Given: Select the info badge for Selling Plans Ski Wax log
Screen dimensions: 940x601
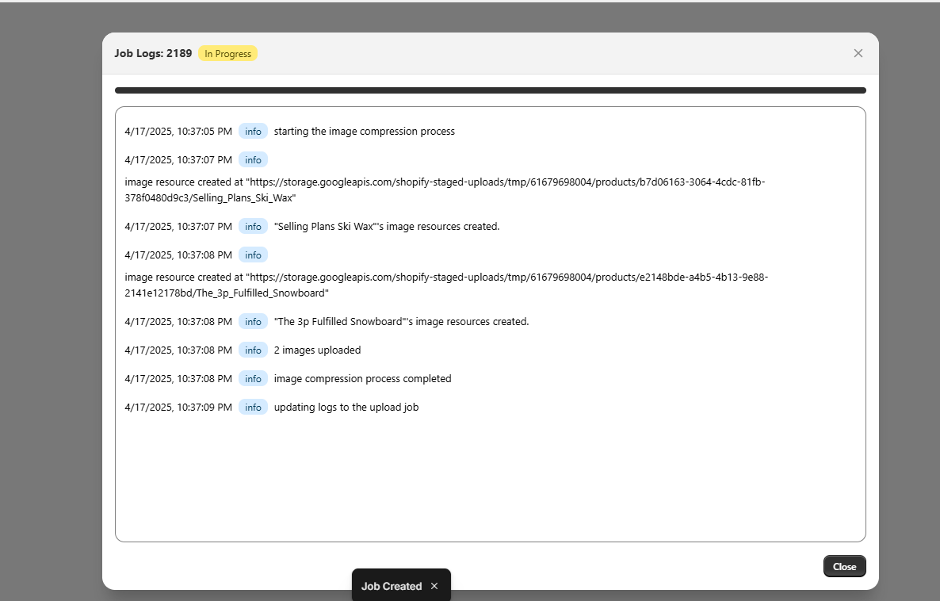Looking at the screenshot, I should click(253, 226).
